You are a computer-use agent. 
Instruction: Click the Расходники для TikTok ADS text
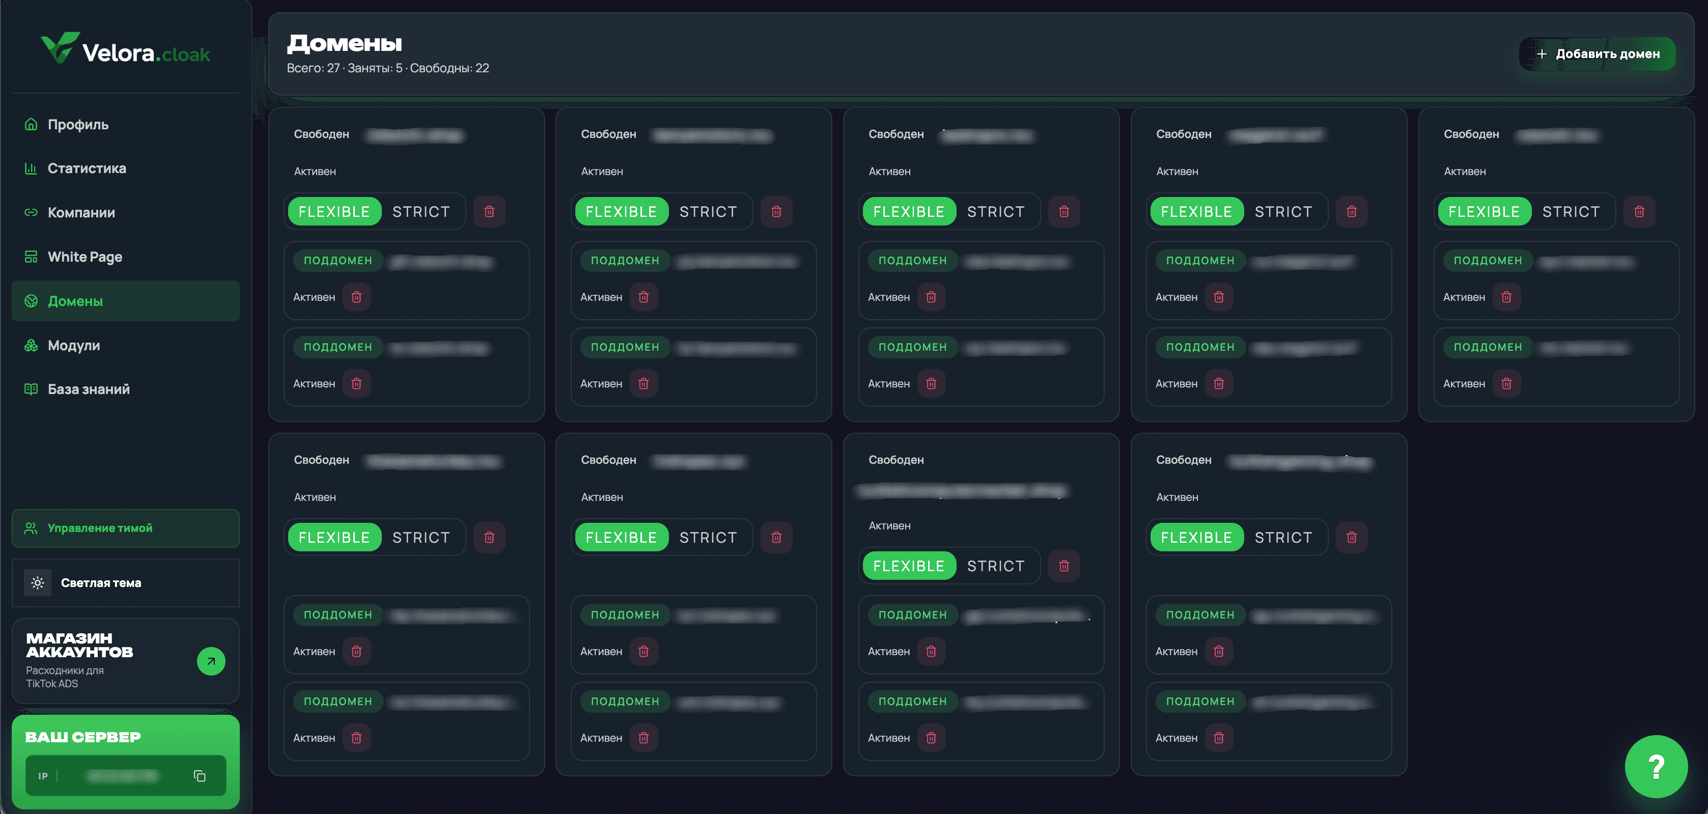[65, 677]
